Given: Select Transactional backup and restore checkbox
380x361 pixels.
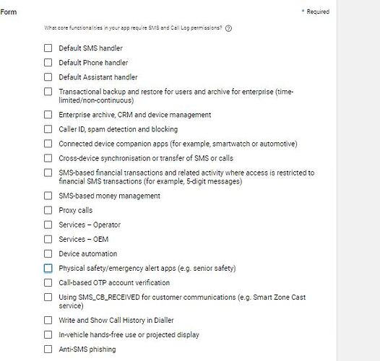Looking at the screenshot, I should pyautogui.click(x=48, y=92).
